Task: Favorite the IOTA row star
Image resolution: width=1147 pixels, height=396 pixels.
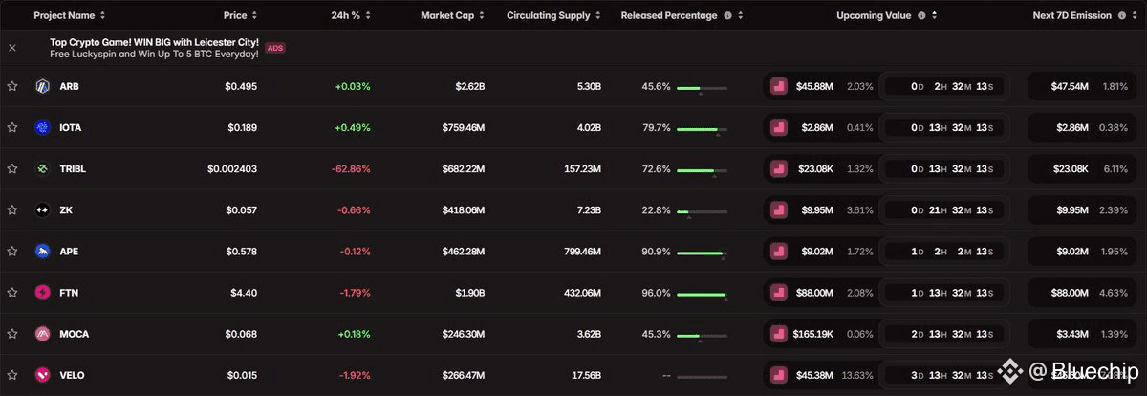Action: tap(12, 127)
